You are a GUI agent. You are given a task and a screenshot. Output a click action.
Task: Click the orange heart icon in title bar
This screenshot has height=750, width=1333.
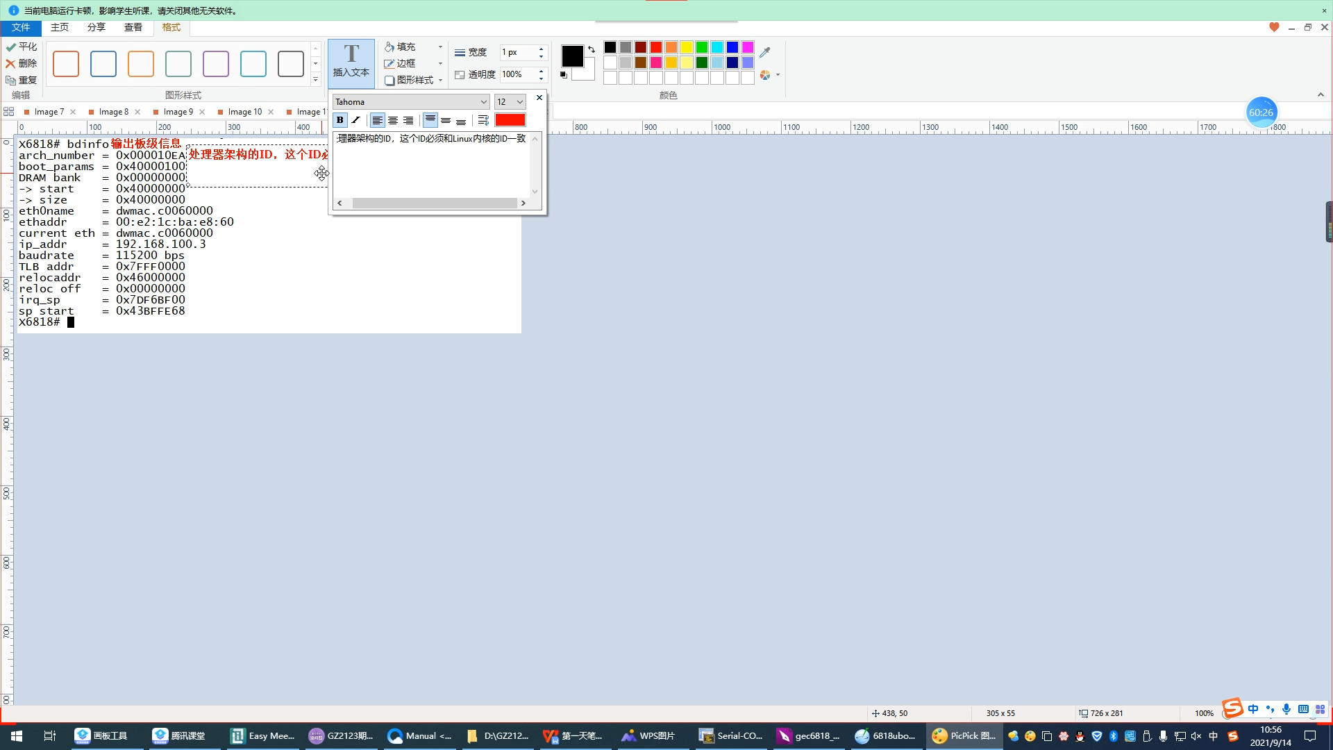[1274, 27]
